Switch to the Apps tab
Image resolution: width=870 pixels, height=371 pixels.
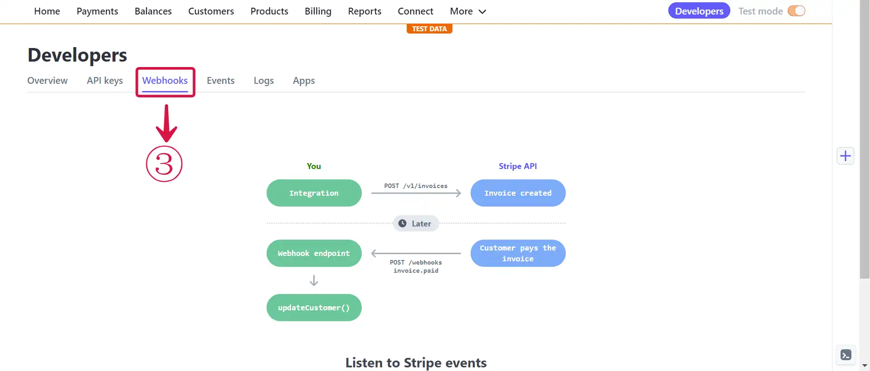point(304,81)
